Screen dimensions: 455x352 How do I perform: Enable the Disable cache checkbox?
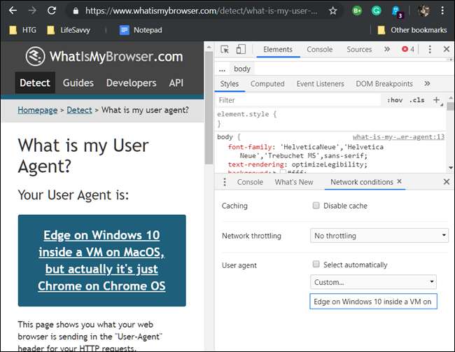(316, 206)
